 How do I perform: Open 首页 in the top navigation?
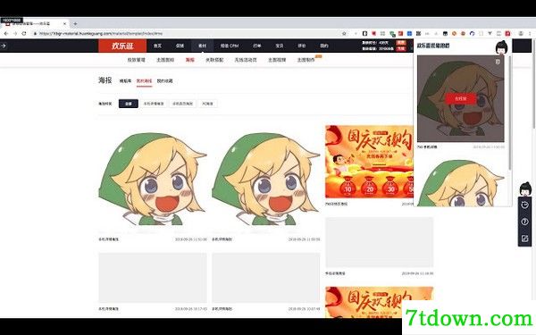157,46
